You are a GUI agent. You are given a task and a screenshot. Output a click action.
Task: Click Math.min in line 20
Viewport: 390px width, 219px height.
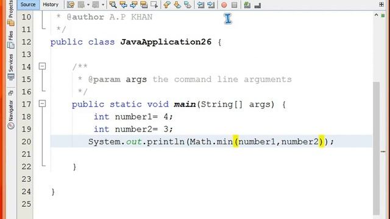(x=211, y=142)
